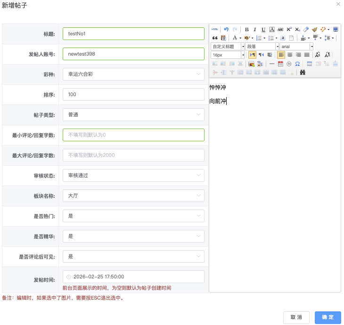
Task: Toggle bold formatting
Action: point(246,29)
